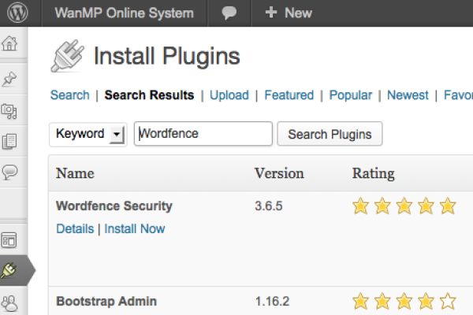This screenshot has height=315, width=473.
Task: Open the WanMP Online System site menu
Action: (124, 13)
